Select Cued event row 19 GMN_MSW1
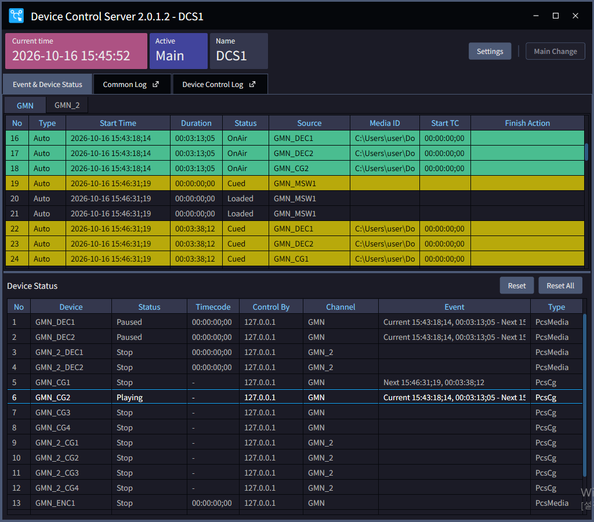Screen dimensions: 594x522 point(295,183)
